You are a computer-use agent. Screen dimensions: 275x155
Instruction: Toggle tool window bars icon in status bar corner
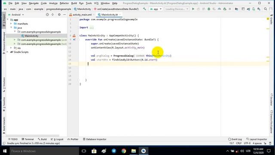coord(4,143)
